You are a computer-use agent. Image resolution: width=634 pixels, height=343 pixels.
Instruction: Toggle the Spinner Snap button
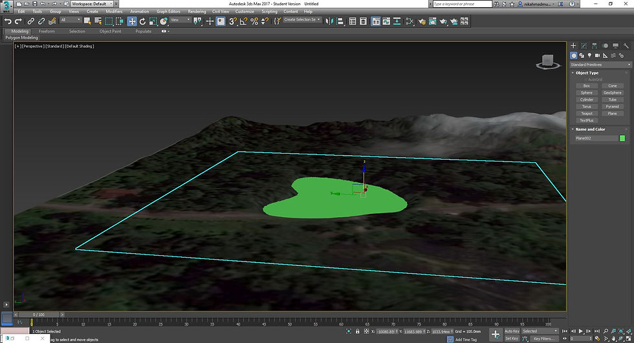coord(265,21)
